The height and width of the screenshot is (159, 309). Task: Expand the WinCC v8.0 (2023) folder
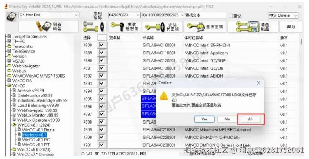14,149
